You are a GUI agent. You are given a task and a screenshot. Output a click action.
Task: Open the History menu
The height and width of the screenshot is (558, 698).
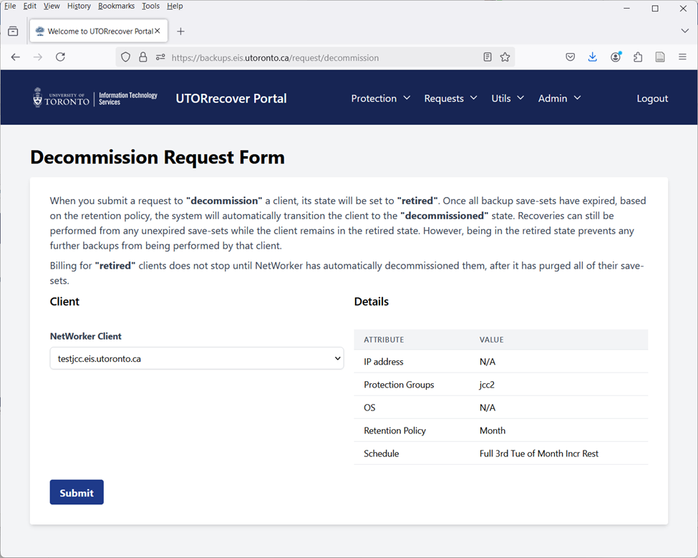79,6
